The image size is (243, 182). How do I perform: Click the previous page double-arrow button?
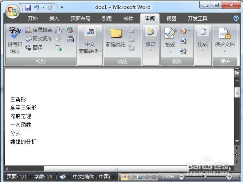point(237,148)
